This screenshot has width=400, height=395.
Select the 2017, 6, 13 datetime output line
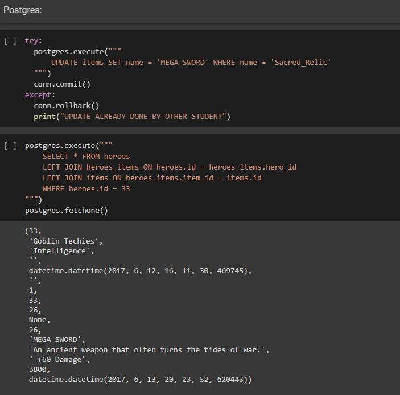[141, 380]
